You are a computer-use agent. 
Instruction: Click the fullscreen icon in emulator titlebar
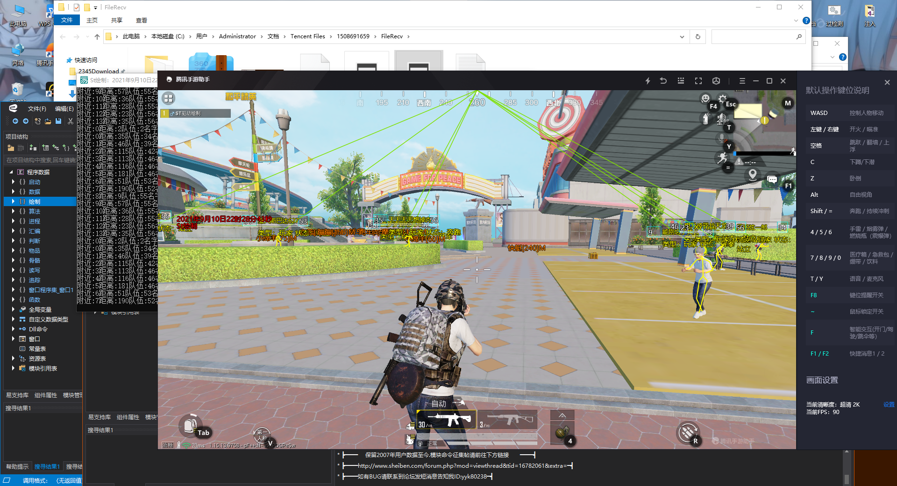coord(698,81)
